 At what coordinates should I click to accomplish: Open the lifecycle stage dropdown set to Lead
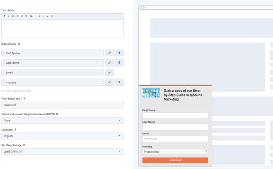point(62,151)
